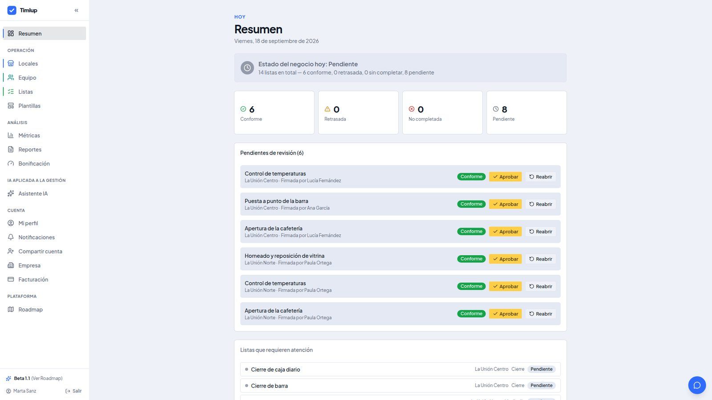Approve Control de temperaturas at La Unión Centro
This screenshot has width=712, height=400.
coord(505,177)
